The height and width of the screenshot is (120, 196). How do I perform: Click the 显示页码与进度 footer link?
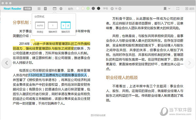pyautogui.click(x=98, y=115)
